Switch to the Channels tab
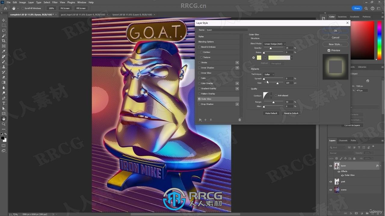385x216 pixels. pos(343,140)
